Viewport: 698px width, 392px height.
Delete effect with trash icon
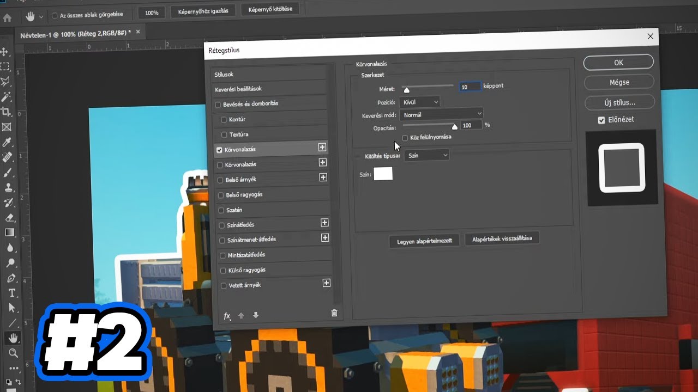(x=334, y=313)
